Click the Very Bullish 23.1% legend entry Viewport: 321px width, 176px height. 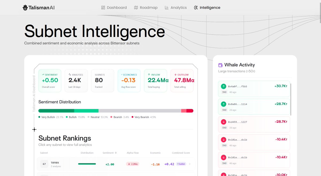tap(51, 117)
